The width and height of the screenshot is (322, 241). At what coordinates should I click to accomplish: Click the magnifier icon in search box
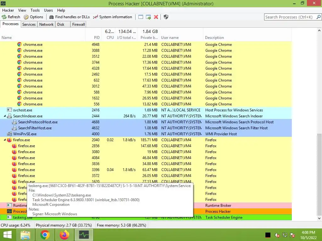pyautogui.click(x=318, y=17)
